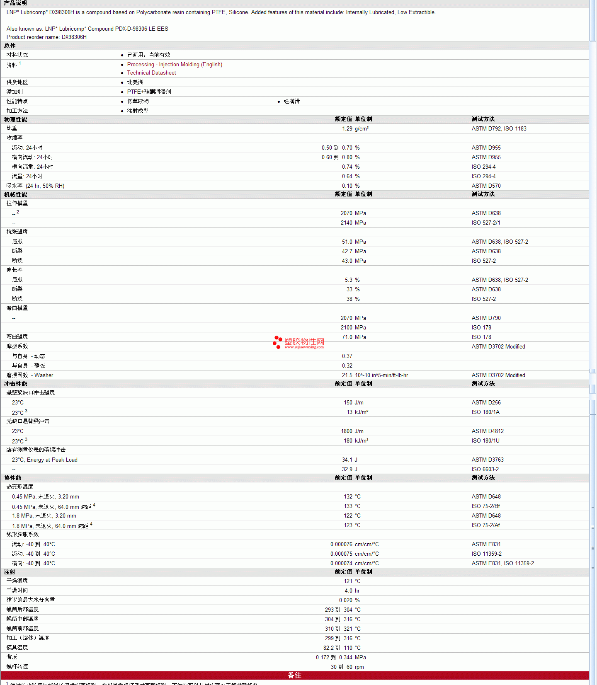Select the "干燥时间" row label
The width and height of the screenshot is (597, 685).
coord(17,591)
